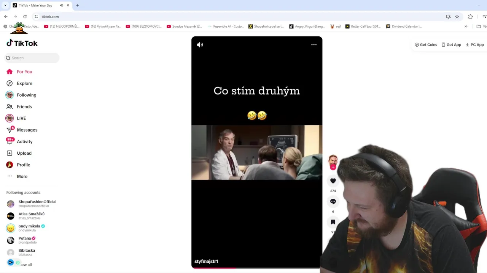487x273 pixels.
Task: Pause the playing video frame
Action: (x=256, y=152)
